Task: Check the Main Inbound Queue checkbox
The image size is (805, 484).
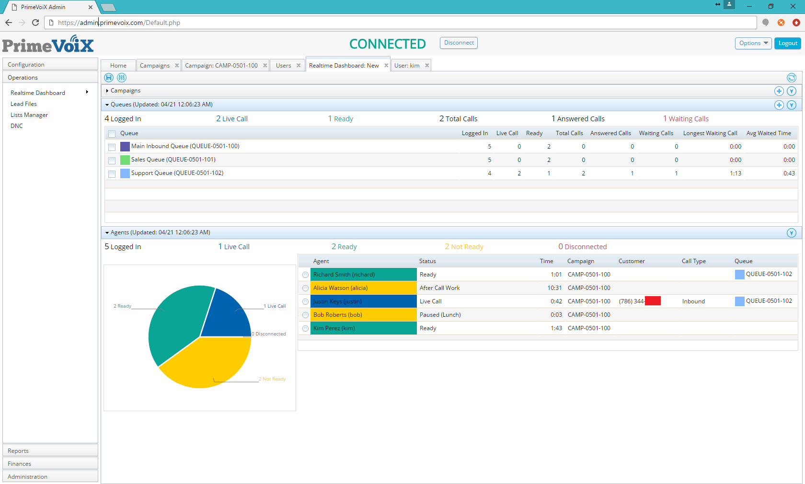Action: point(112,147)
